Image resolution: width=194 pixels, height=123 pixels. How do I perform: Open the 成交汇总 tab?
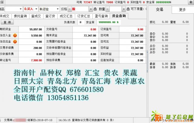pyautogui.click(x=66, y=16)
